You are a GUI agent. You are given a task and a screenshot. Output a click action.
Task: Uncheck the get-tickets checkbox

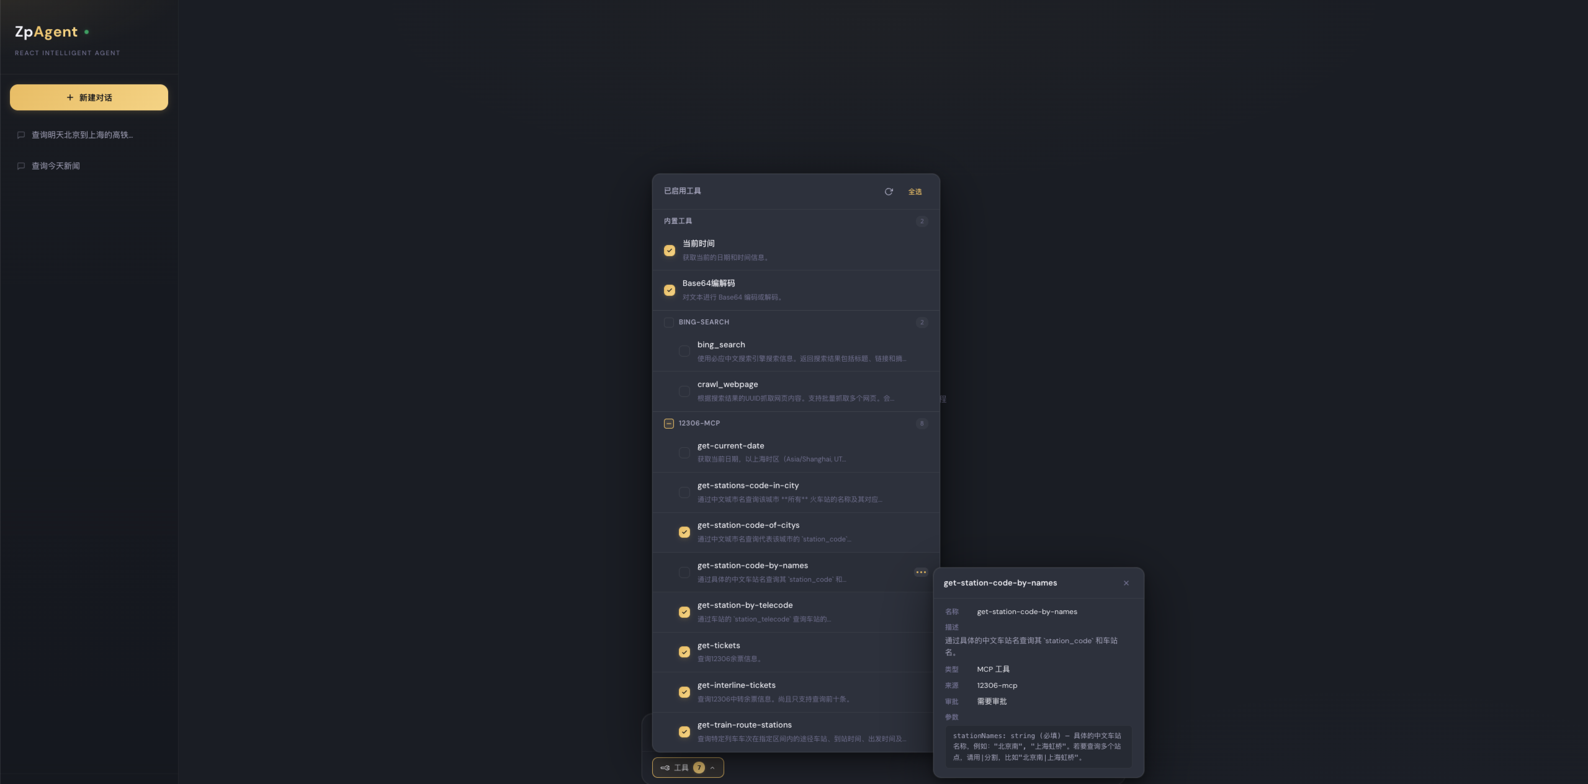tap(684, 652)
